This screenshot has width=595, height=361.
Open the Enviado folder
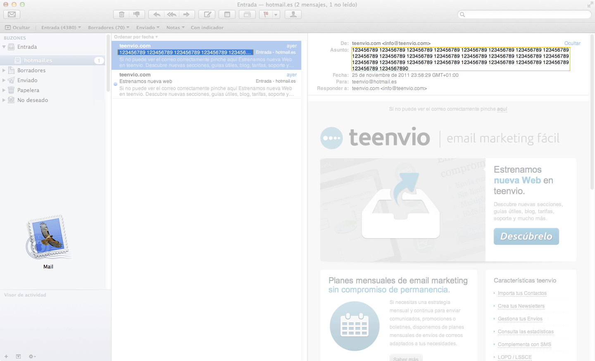(27, 80)
